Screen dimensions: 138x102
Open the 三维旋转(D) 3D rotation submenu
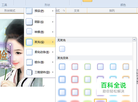click(40, 72)
